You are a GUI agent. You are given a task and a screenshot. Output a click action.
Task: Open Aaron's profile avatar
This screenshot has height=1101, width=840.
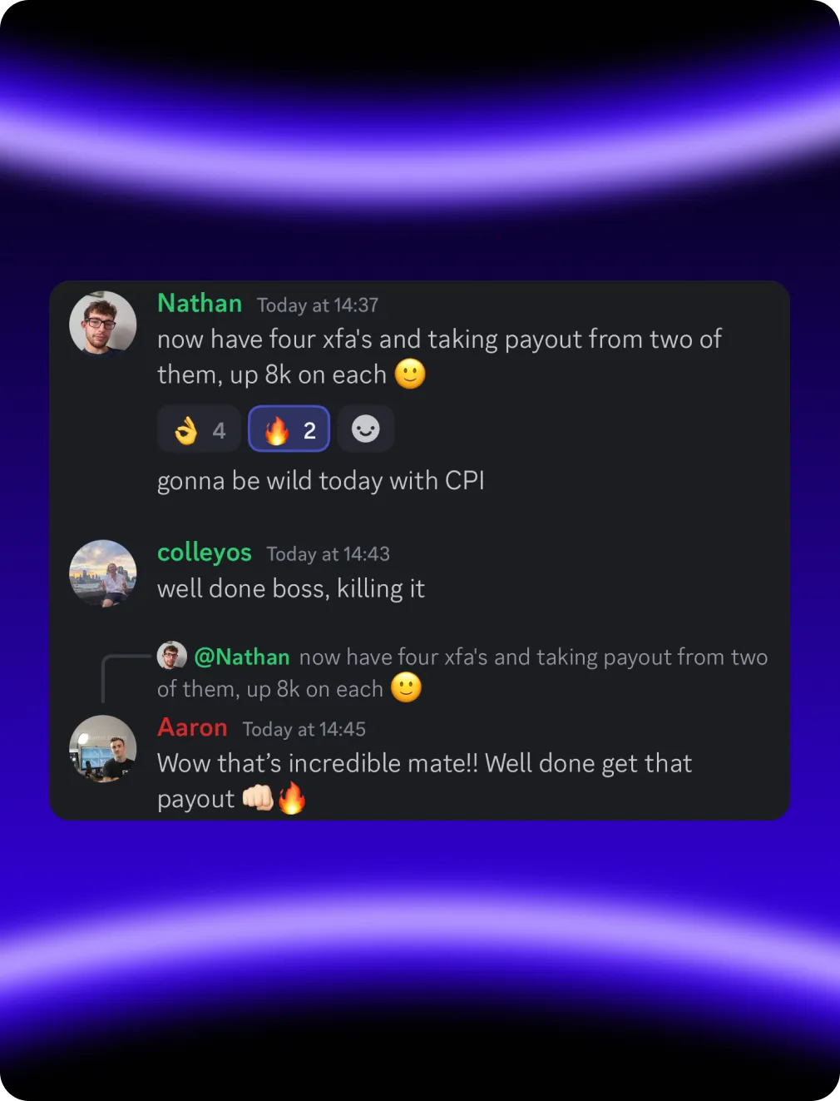103,749
